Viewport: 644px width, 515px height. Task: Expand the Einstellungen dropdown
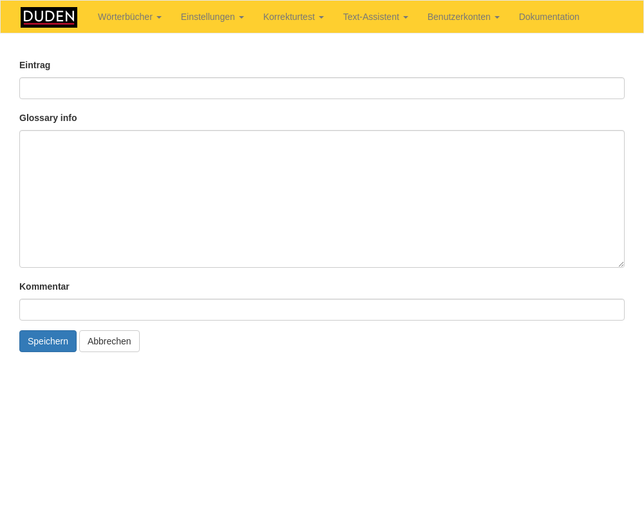(x=212, y=17)
